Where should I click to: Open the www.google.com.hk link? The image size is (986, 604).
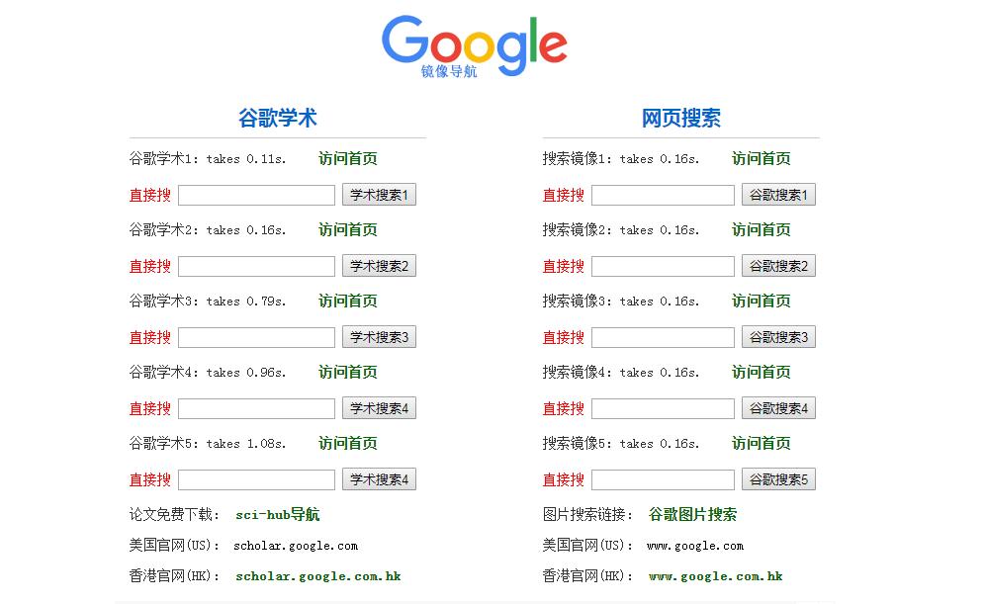(717, 576)
